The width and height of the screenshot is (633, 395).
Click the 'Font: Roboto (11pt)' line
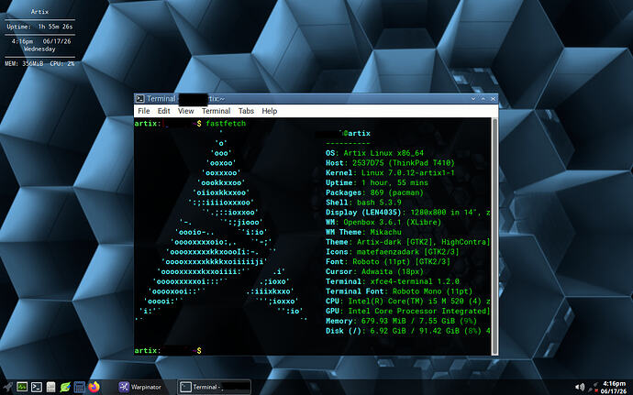(387, 261)
